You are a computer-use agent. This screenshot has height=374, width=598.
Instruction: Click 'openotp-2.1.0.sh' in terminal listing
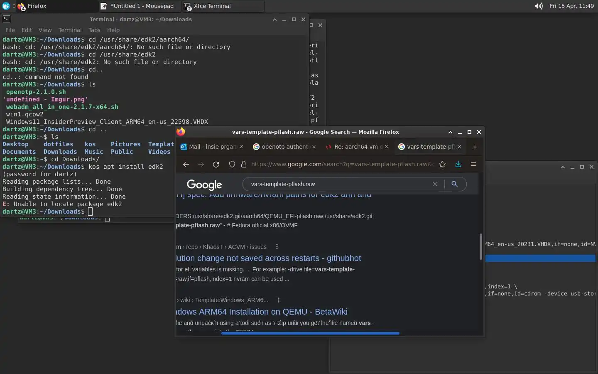(36, 92)
